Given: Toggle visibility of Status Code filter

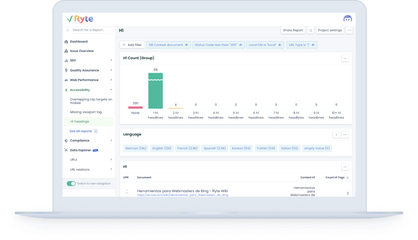Looking at the screenshot, I should click(241, 45).
